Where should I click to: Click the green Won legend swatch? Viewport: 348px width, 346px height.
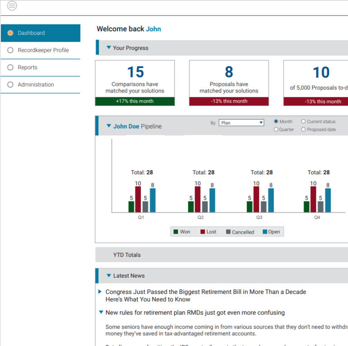(x=176, y=232)
